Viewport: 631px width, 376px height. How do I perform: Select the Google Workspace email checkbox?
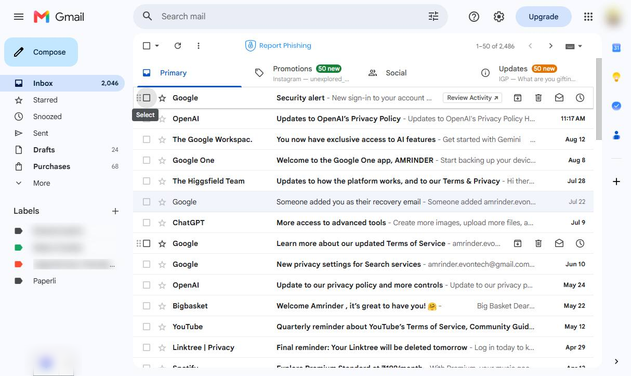(x=147, y=139)
